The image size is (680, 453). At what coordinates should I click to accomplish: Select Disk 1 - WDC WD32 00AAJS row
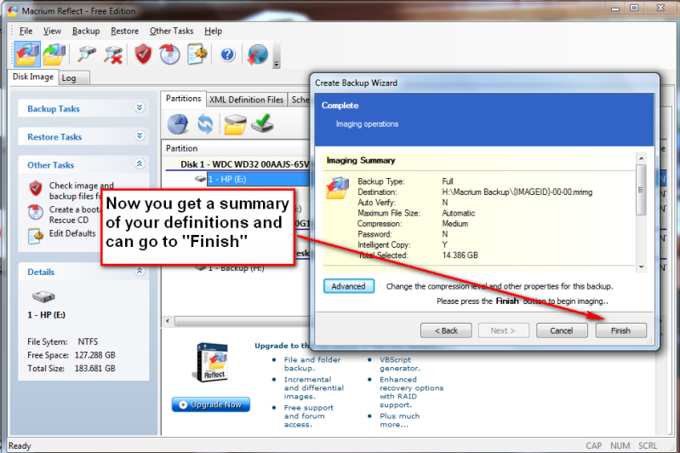245,164
